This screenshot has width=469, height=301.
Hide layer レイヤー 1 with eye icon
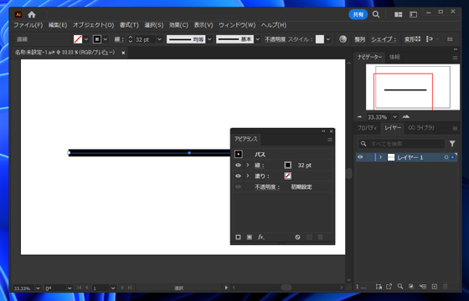pyautogui.click(x=360, y=157)
